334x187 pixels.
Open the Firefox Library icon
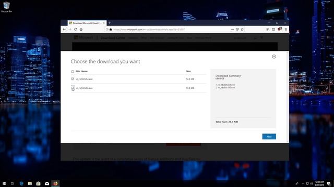tap(268, 29)
